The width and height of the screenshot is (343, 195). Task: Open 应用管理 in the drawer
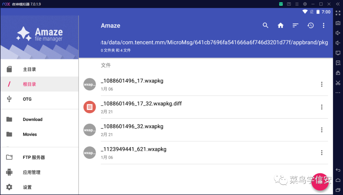pyautogui.click(x=39, y=172)
